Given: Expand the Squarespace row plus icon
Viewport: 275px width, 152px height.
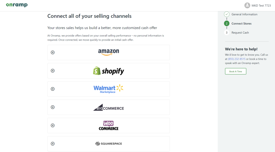Looking at the screenshot, I should (53, 144).
